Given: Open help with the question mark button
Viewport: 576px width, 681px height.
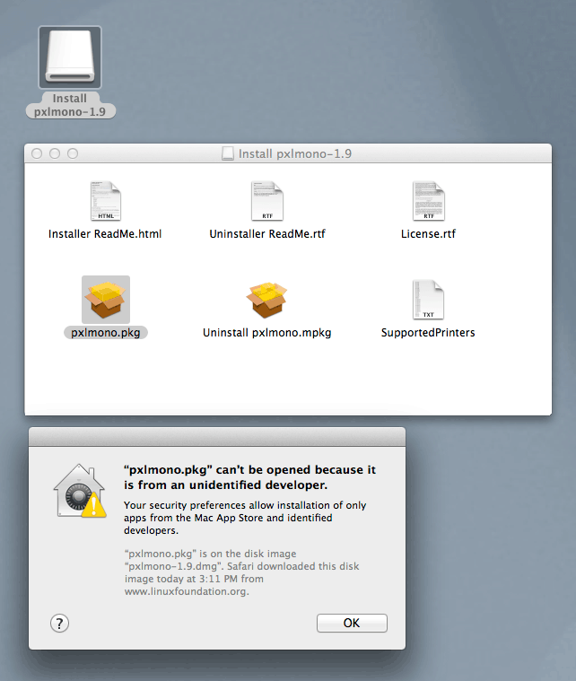Looking at the screenshot, I should point(59,624).
